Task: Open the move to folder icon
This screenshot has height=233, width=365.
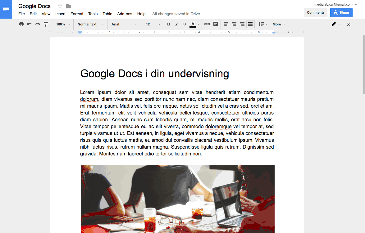Action: [69, 6]
